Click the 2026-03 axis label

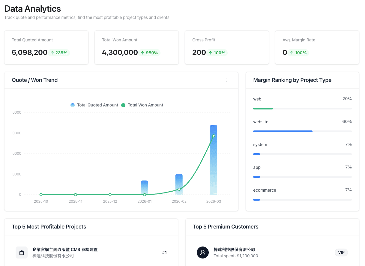pos(214,202)
